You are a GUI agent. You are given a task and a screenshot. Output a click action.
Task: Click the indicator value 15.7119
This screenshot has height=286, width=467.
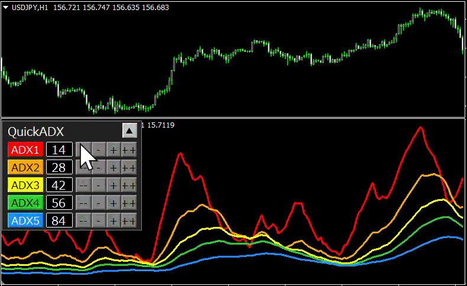[161, 125]
